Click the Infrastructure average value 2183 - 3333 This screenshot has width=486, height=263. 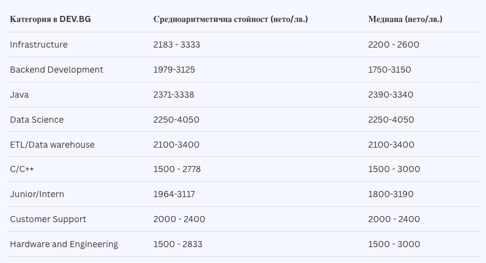[176, 45]
